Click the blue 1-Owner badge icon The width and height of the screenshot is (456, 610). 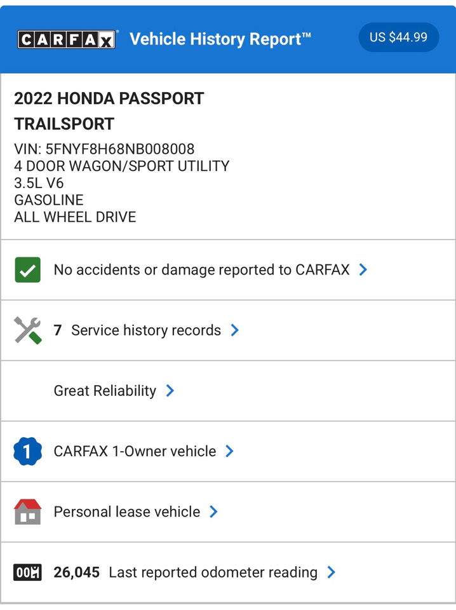pyautogui.click(x=27, y=451)
